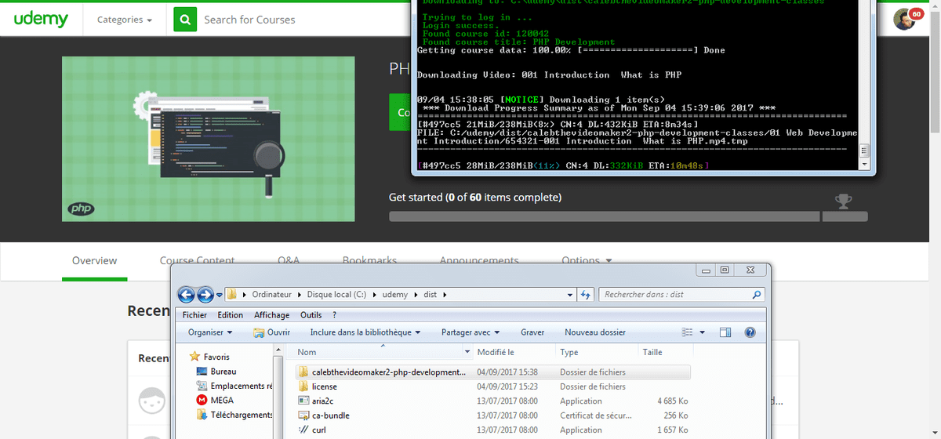This screenshot has width=941, height=439.
Task: Open the Affichage menu
Action: (x=272, y=315)
